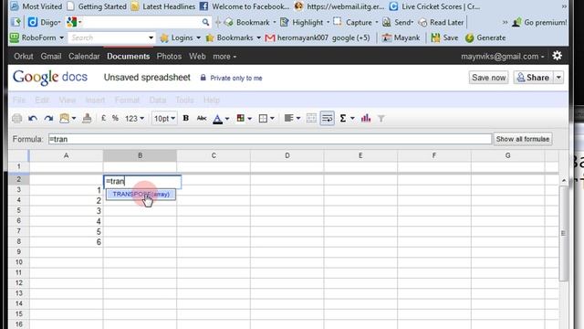Click the Share button
Image resolution: width=584 pixels, height=329 pixels.
pos(533,78)
